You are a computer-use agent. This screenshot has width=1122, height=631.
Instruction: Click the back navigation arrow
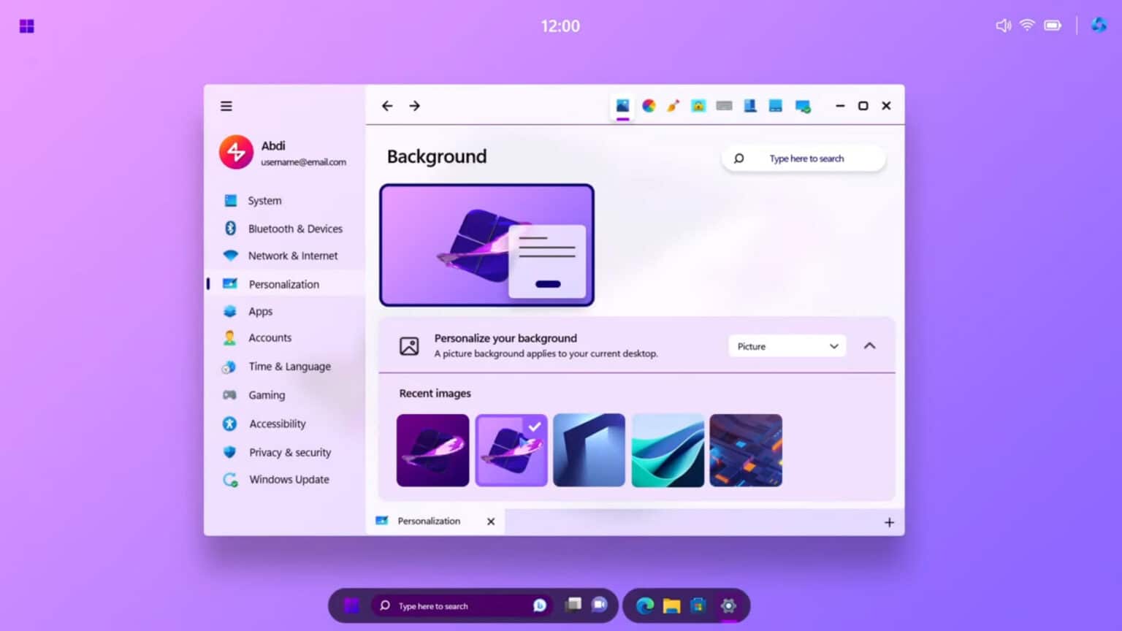(386, 105)
